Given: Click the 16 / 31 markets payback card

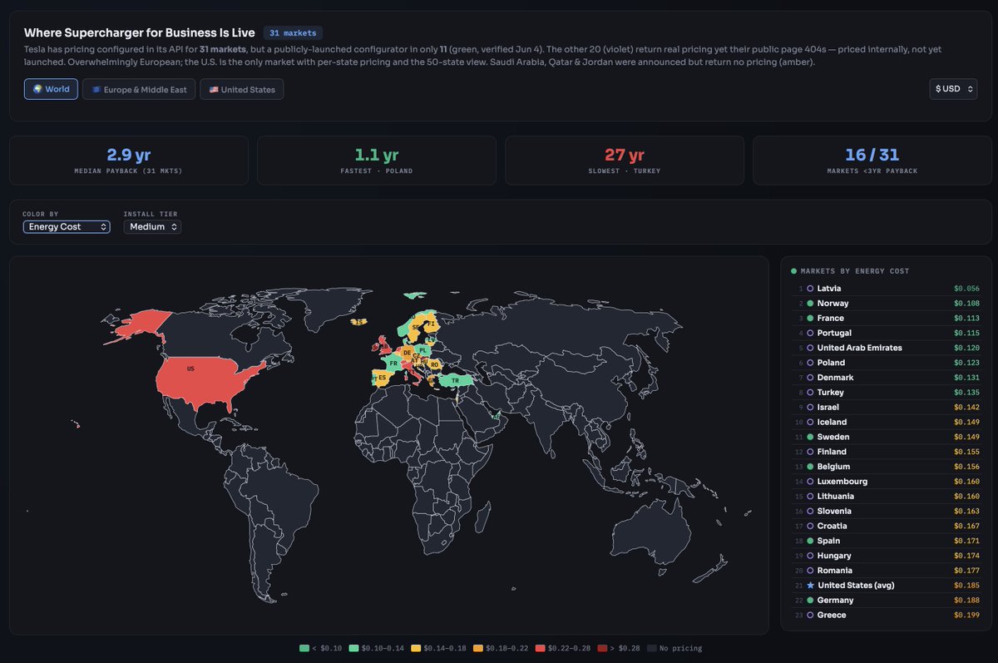Looking at the screenshot, I should (872, 160).
